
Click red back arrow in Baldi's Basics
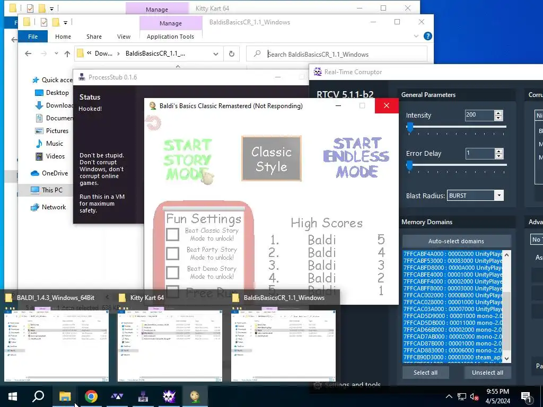(153, 122)
